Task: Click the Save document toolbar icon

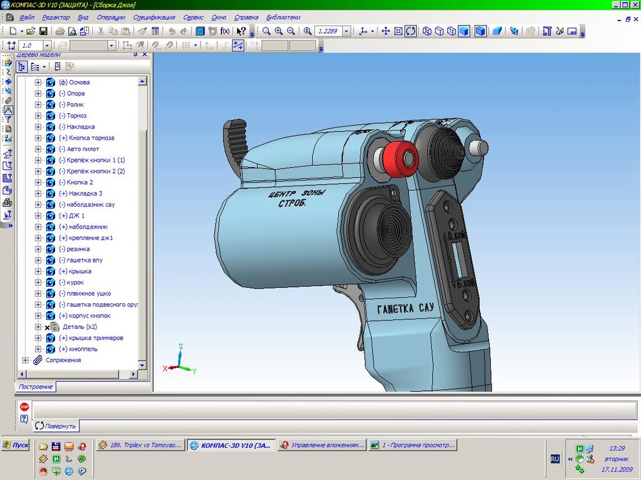Action: (x=43, y=31)
